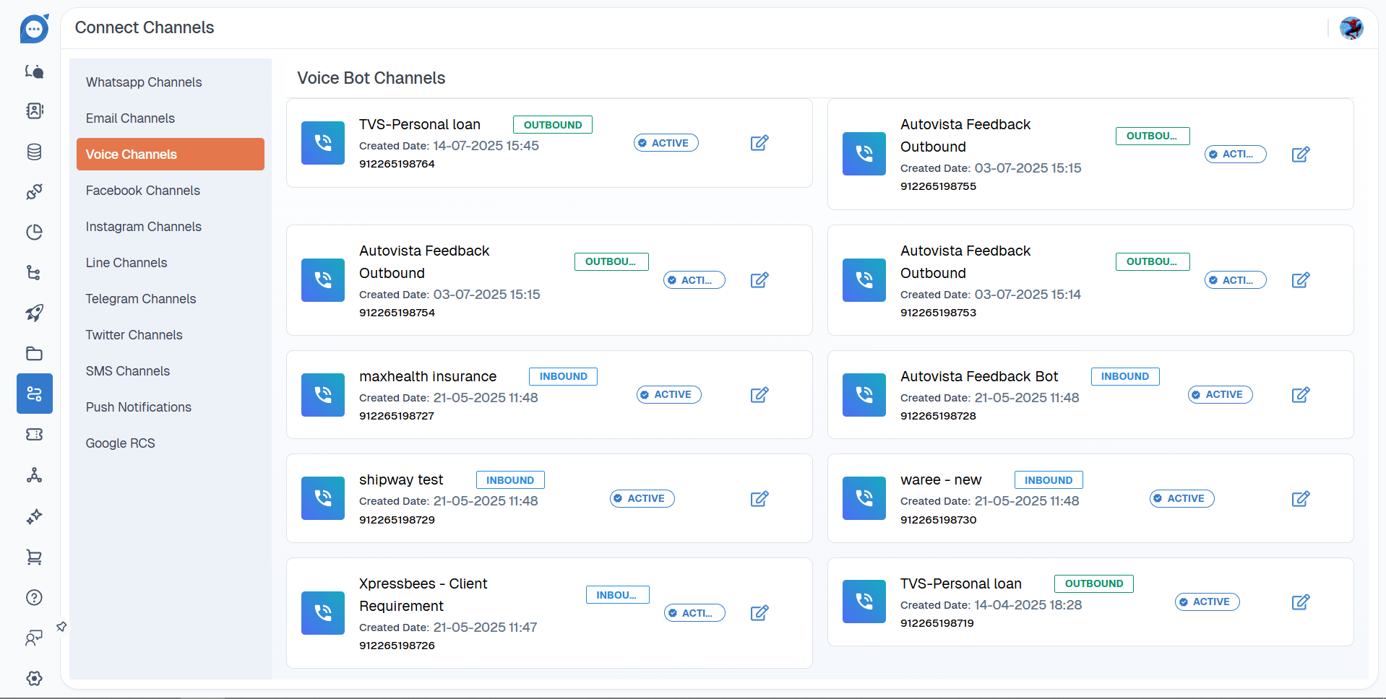Viewport: 1386px width, 699px height.
Task: Edit the maxhealth insurance channel
Action: (x=759, y=395)
